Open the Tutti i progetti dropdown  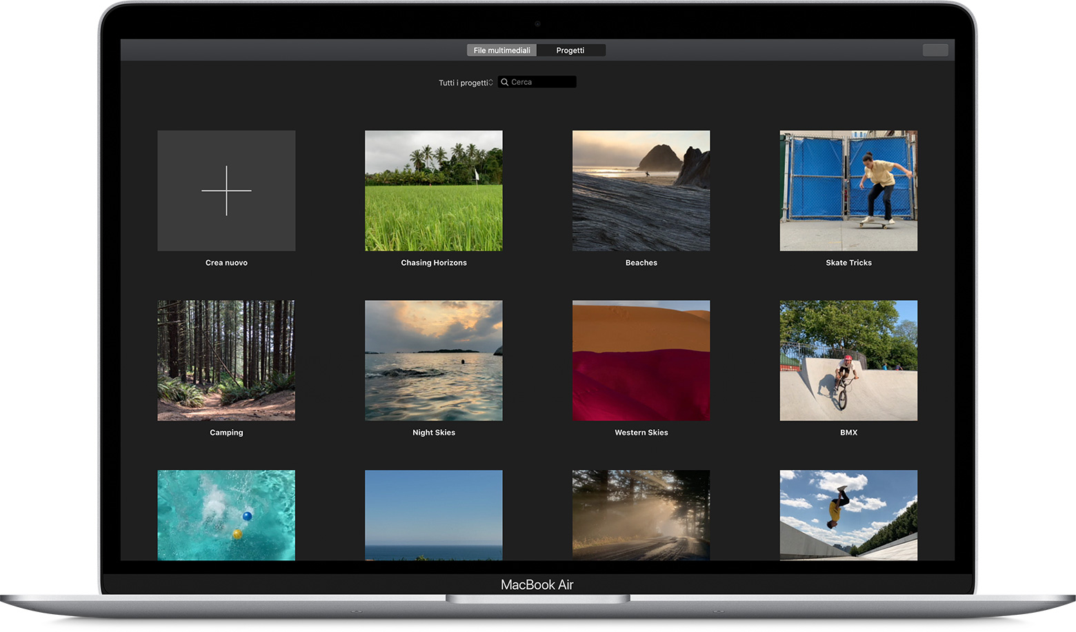click(x=466, y=83)
